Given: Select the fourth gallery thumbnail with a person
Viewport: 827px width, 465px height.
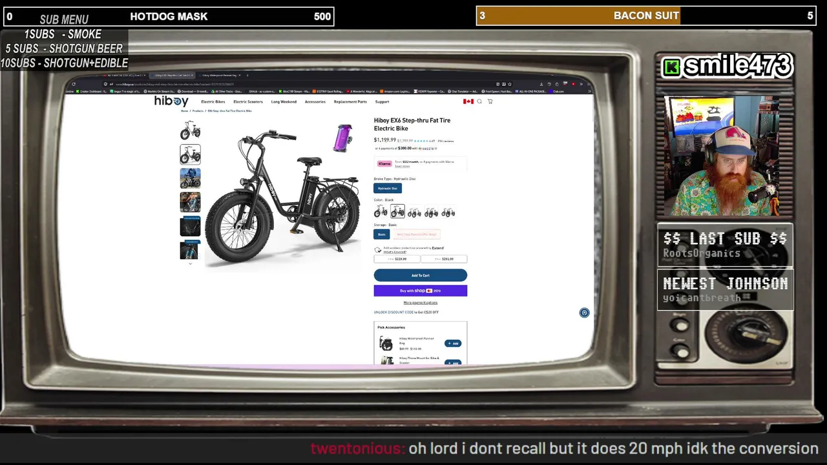Looking at the screenshot, I should [190, 202].
